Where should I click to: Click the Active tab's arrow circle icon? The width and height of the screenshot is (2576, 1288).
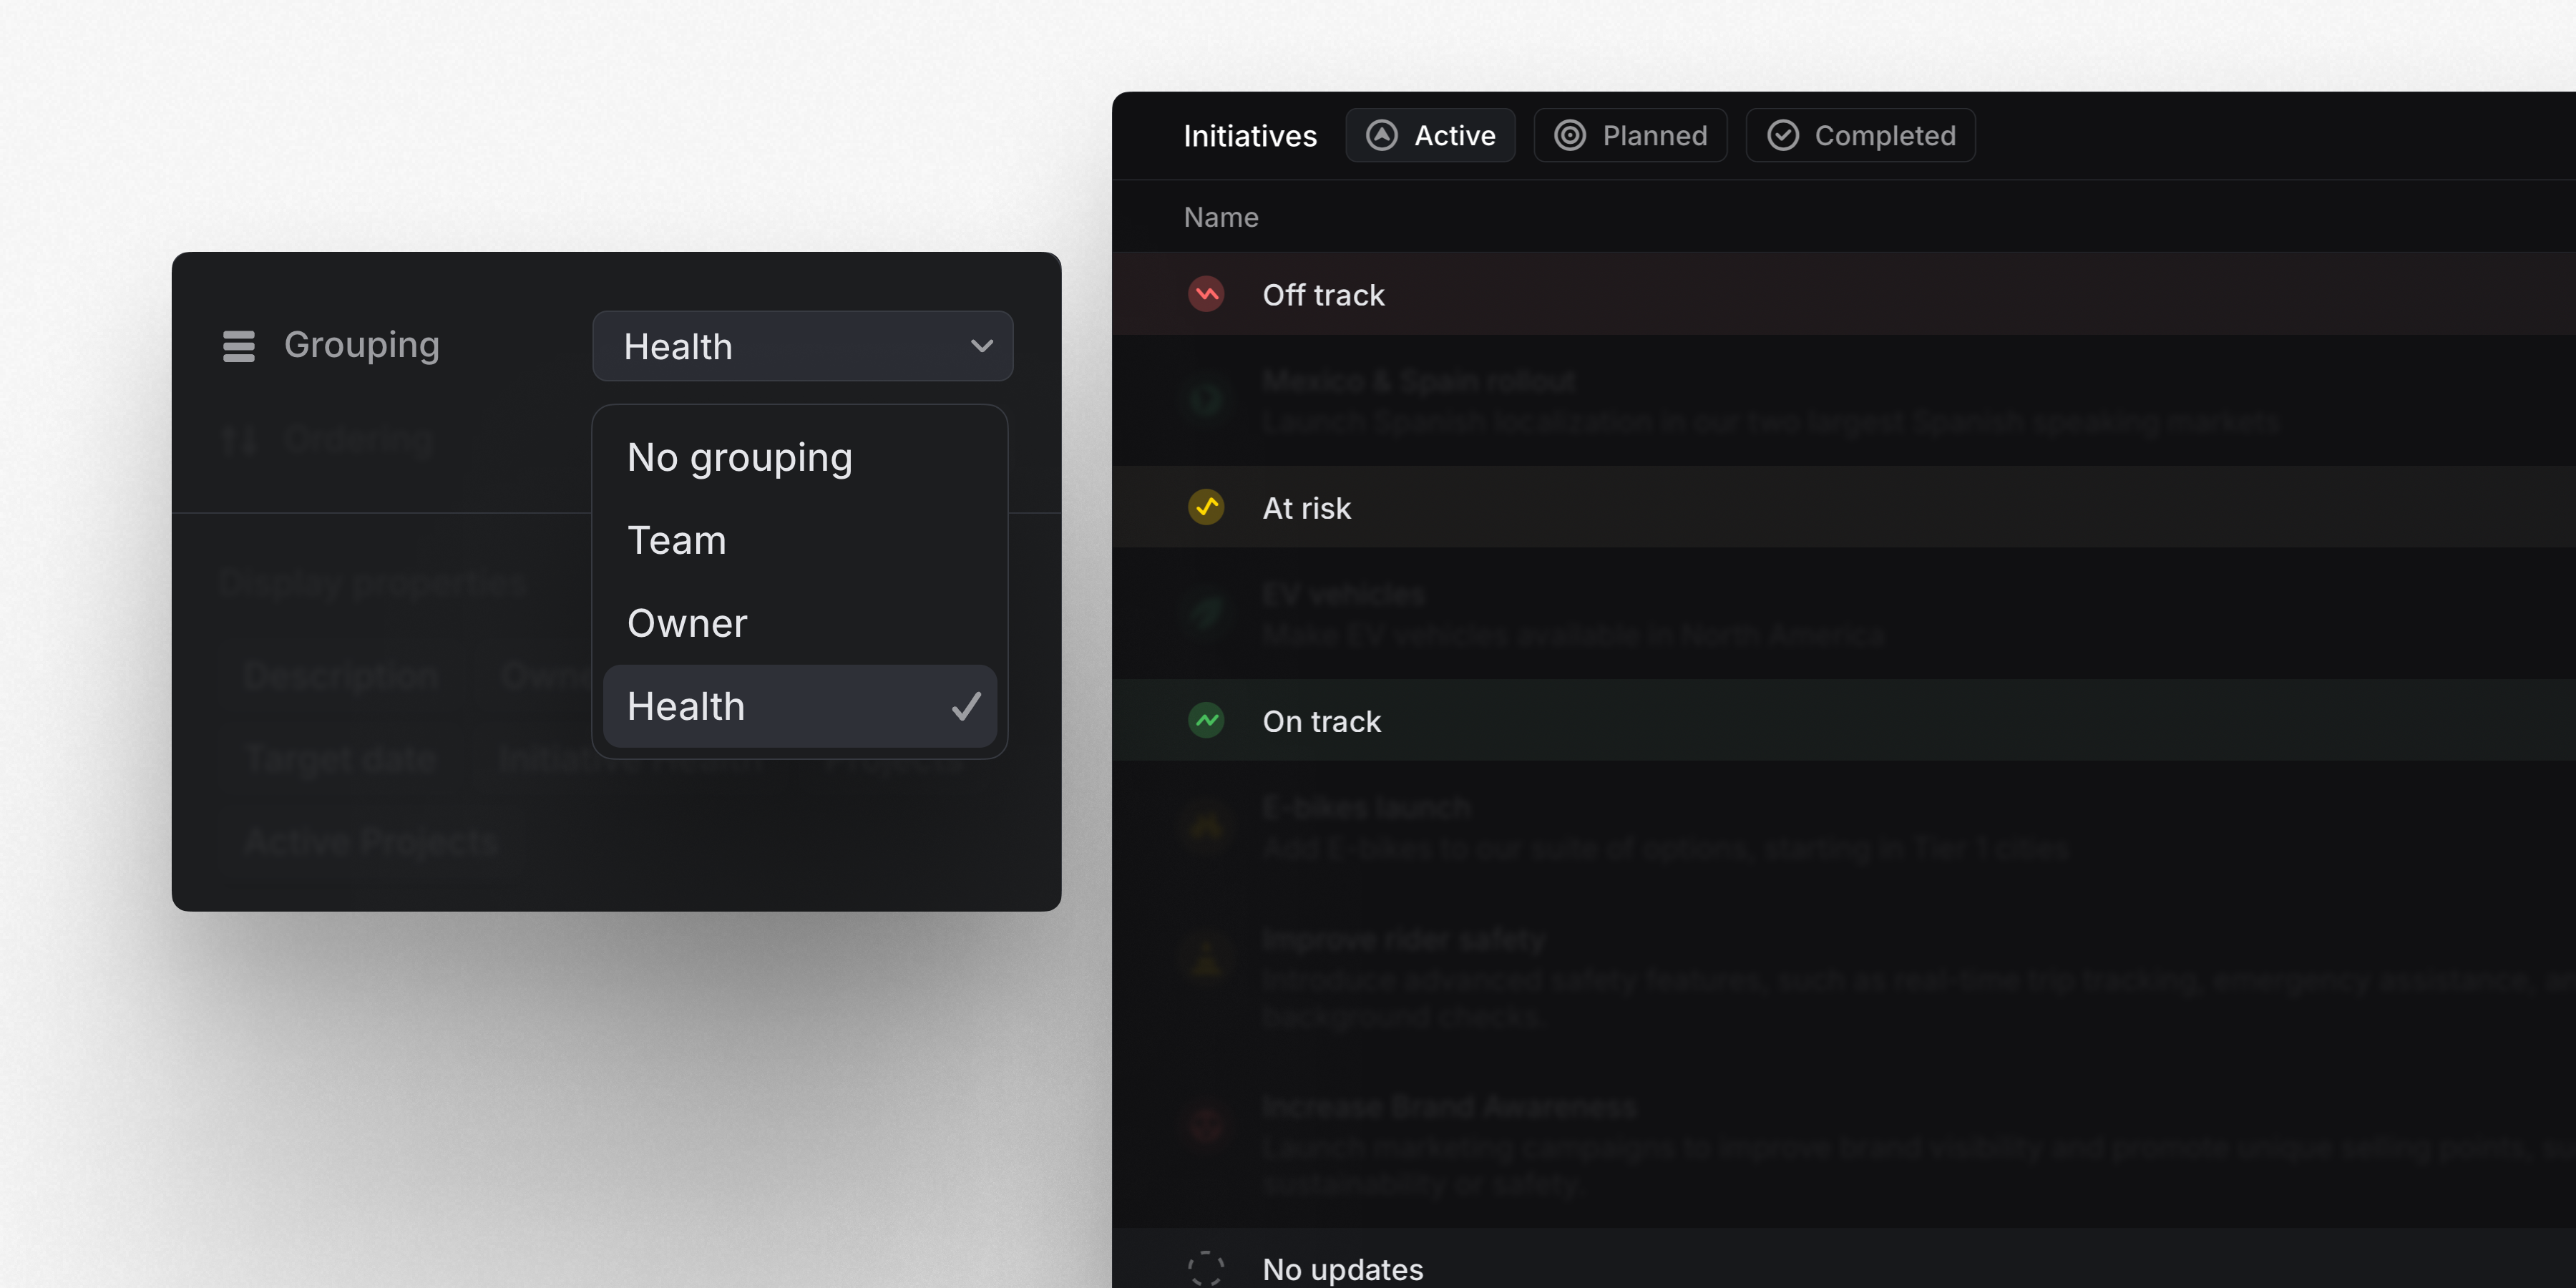[x=1382, y=135]
